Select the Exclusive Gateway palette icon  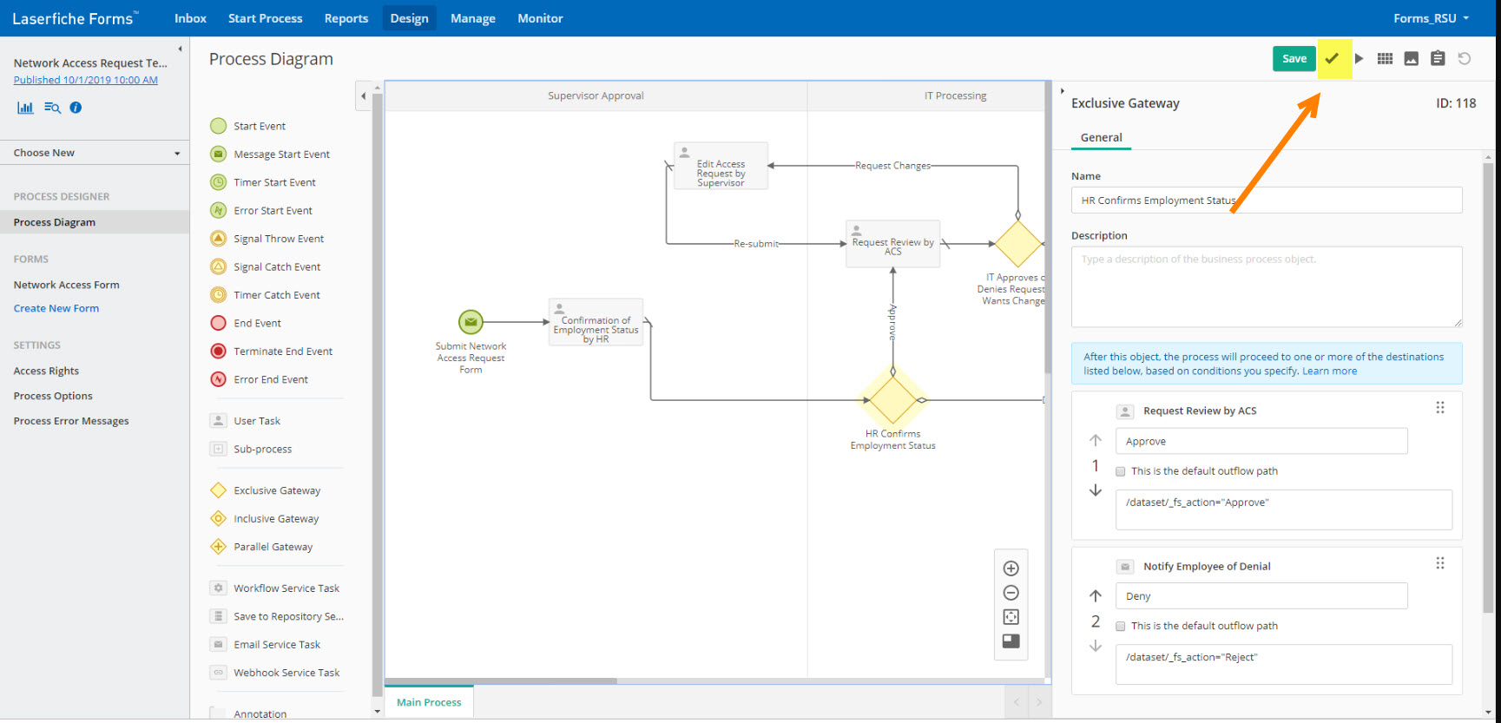[x=219, y=490]
